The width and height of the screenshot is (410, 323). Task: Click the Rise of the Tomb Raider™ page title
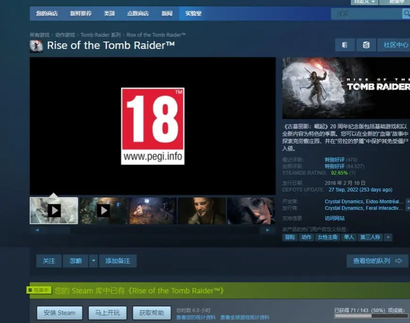point(111,45)
